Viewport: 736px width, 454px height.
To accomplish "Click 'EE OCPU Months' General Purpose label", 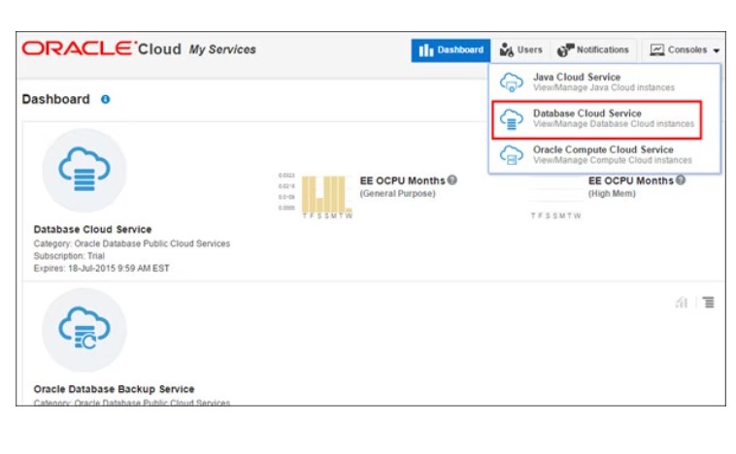I will 402,180.
